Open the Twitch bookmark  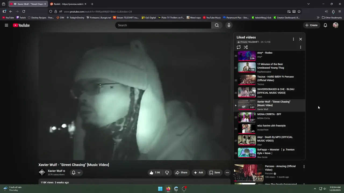tap(21, 18)
